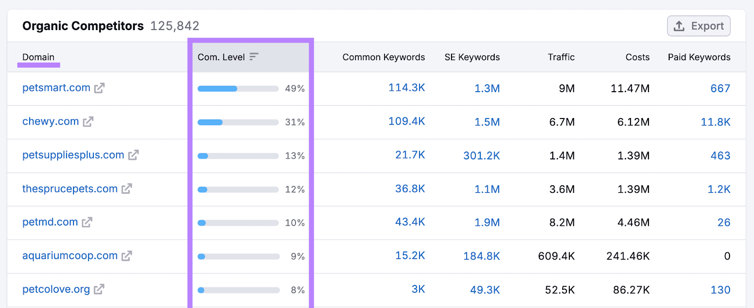Click the Costs column header
754x308 pixels.
(x=637, y=57)
